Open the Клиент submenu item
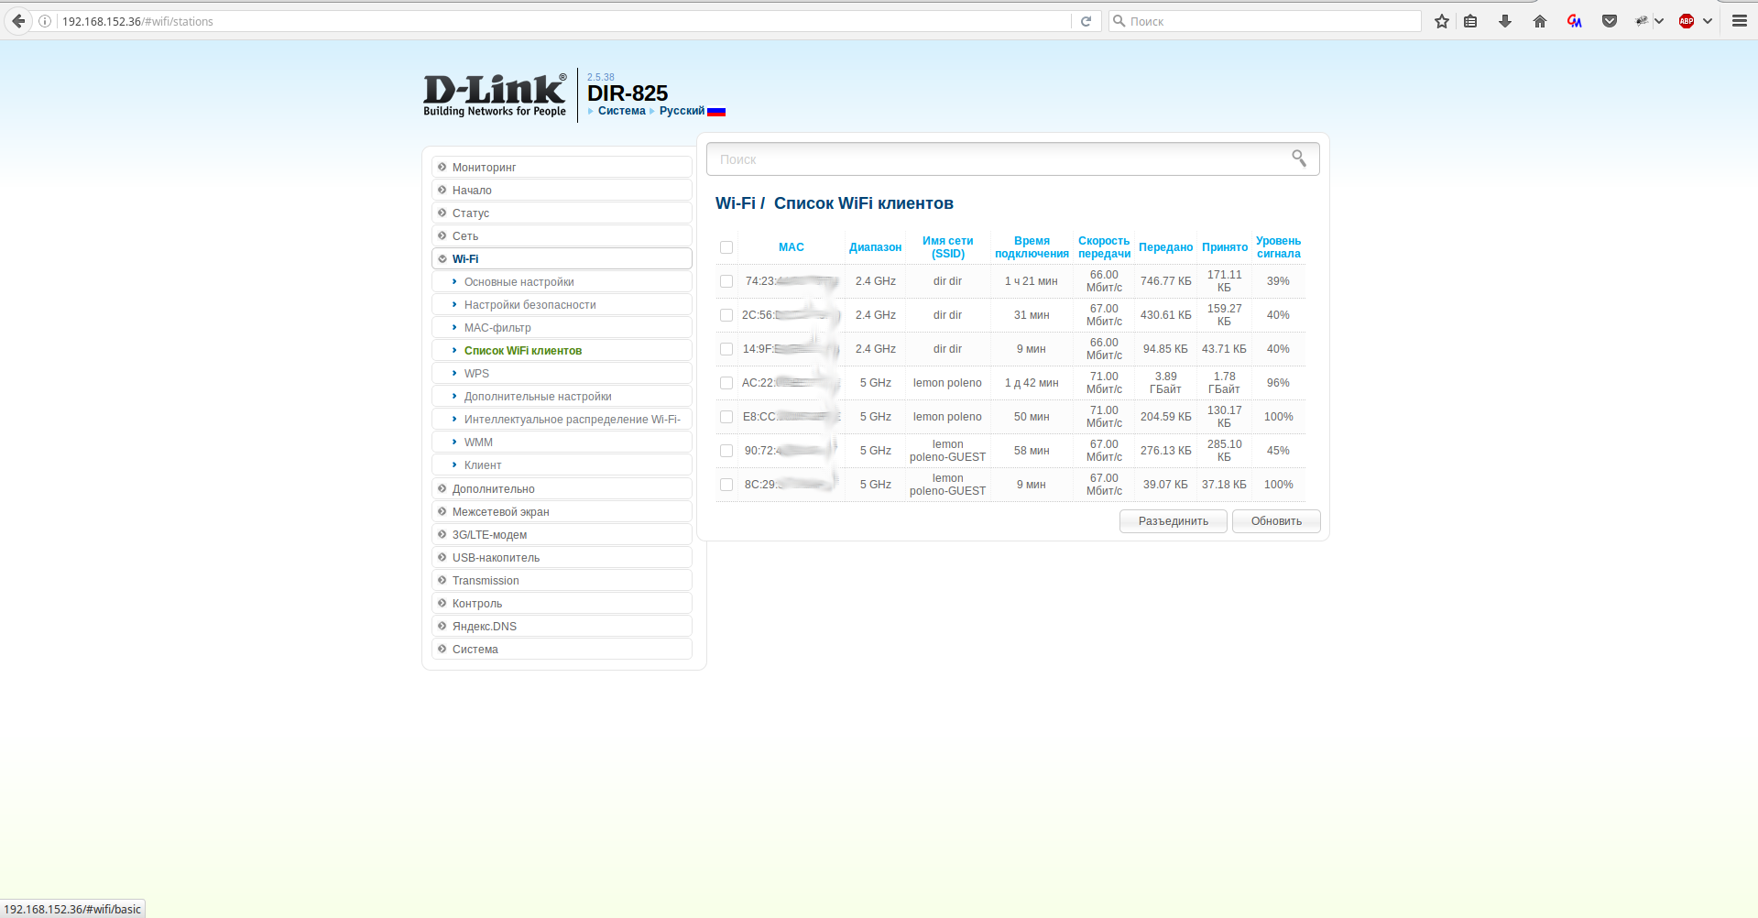Image resolution: width=1758 pixels, height=918 pixels. click(x=562, y=464)
